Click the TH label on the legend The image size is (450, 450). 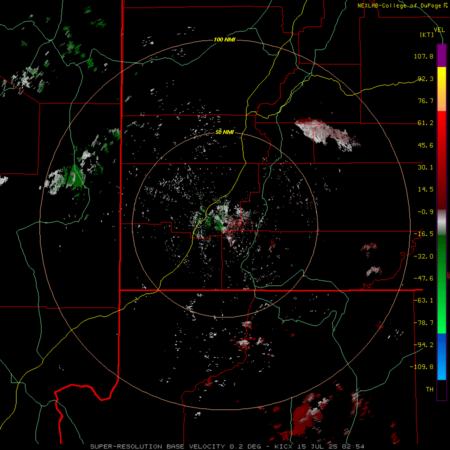[429, 389]
